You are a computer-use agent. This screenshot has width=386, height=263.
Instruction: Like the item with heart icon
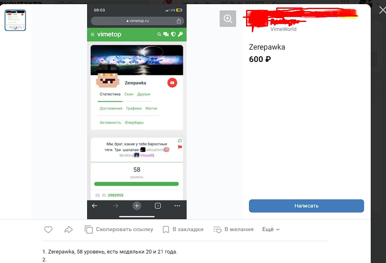[48, 230]
